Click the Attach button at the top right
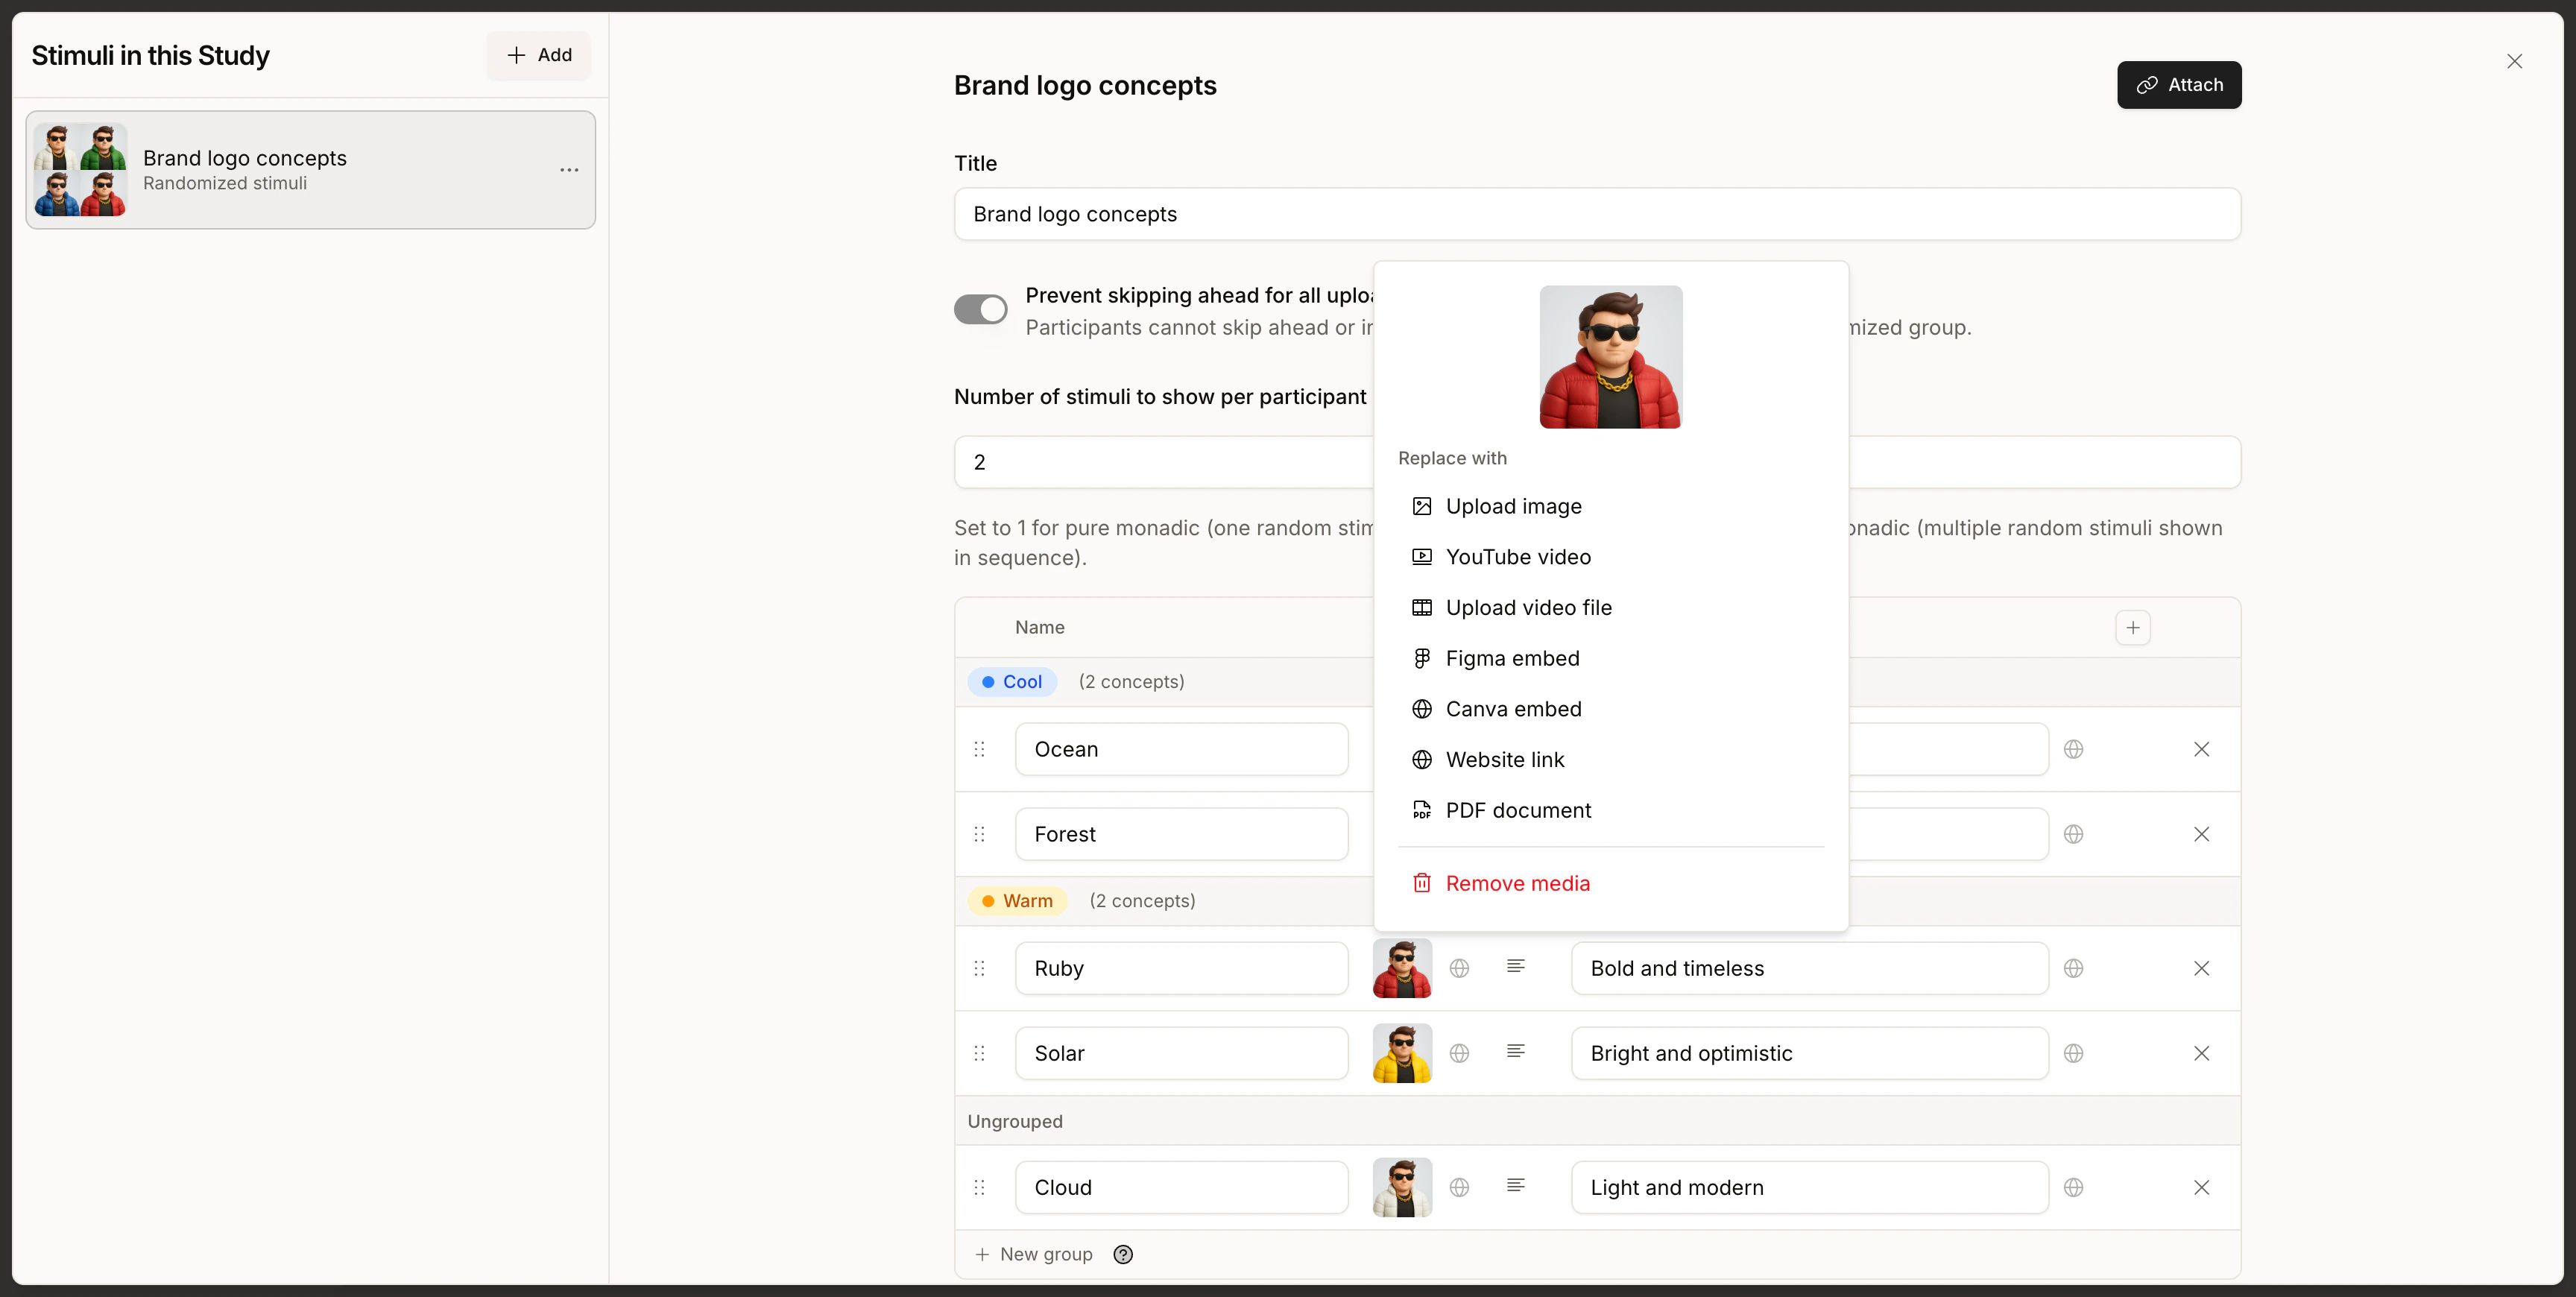 click(2179, 85)
